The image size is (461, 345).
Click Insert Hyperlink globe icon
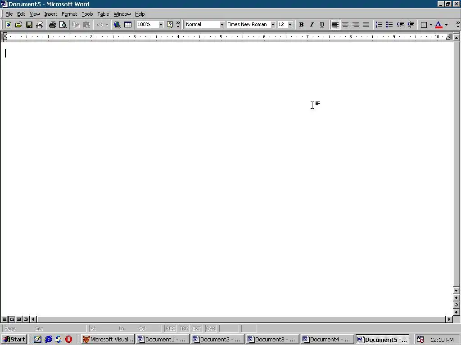coord(118,25)
